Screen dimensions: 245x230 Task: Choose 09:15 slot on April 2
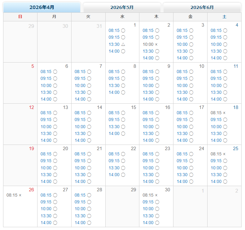click(x=151, y=37)
